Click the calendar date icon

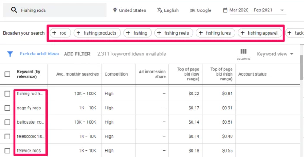[225, 10]
